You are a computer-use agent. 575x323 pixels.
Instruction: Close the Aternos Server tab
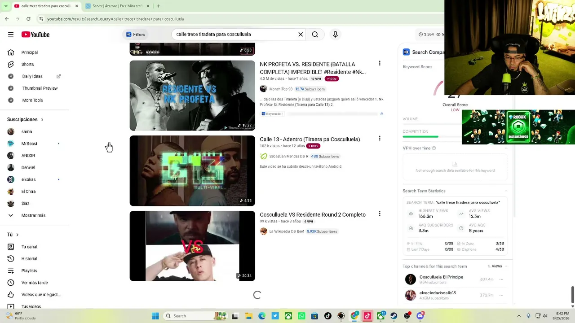click(148, 6)
